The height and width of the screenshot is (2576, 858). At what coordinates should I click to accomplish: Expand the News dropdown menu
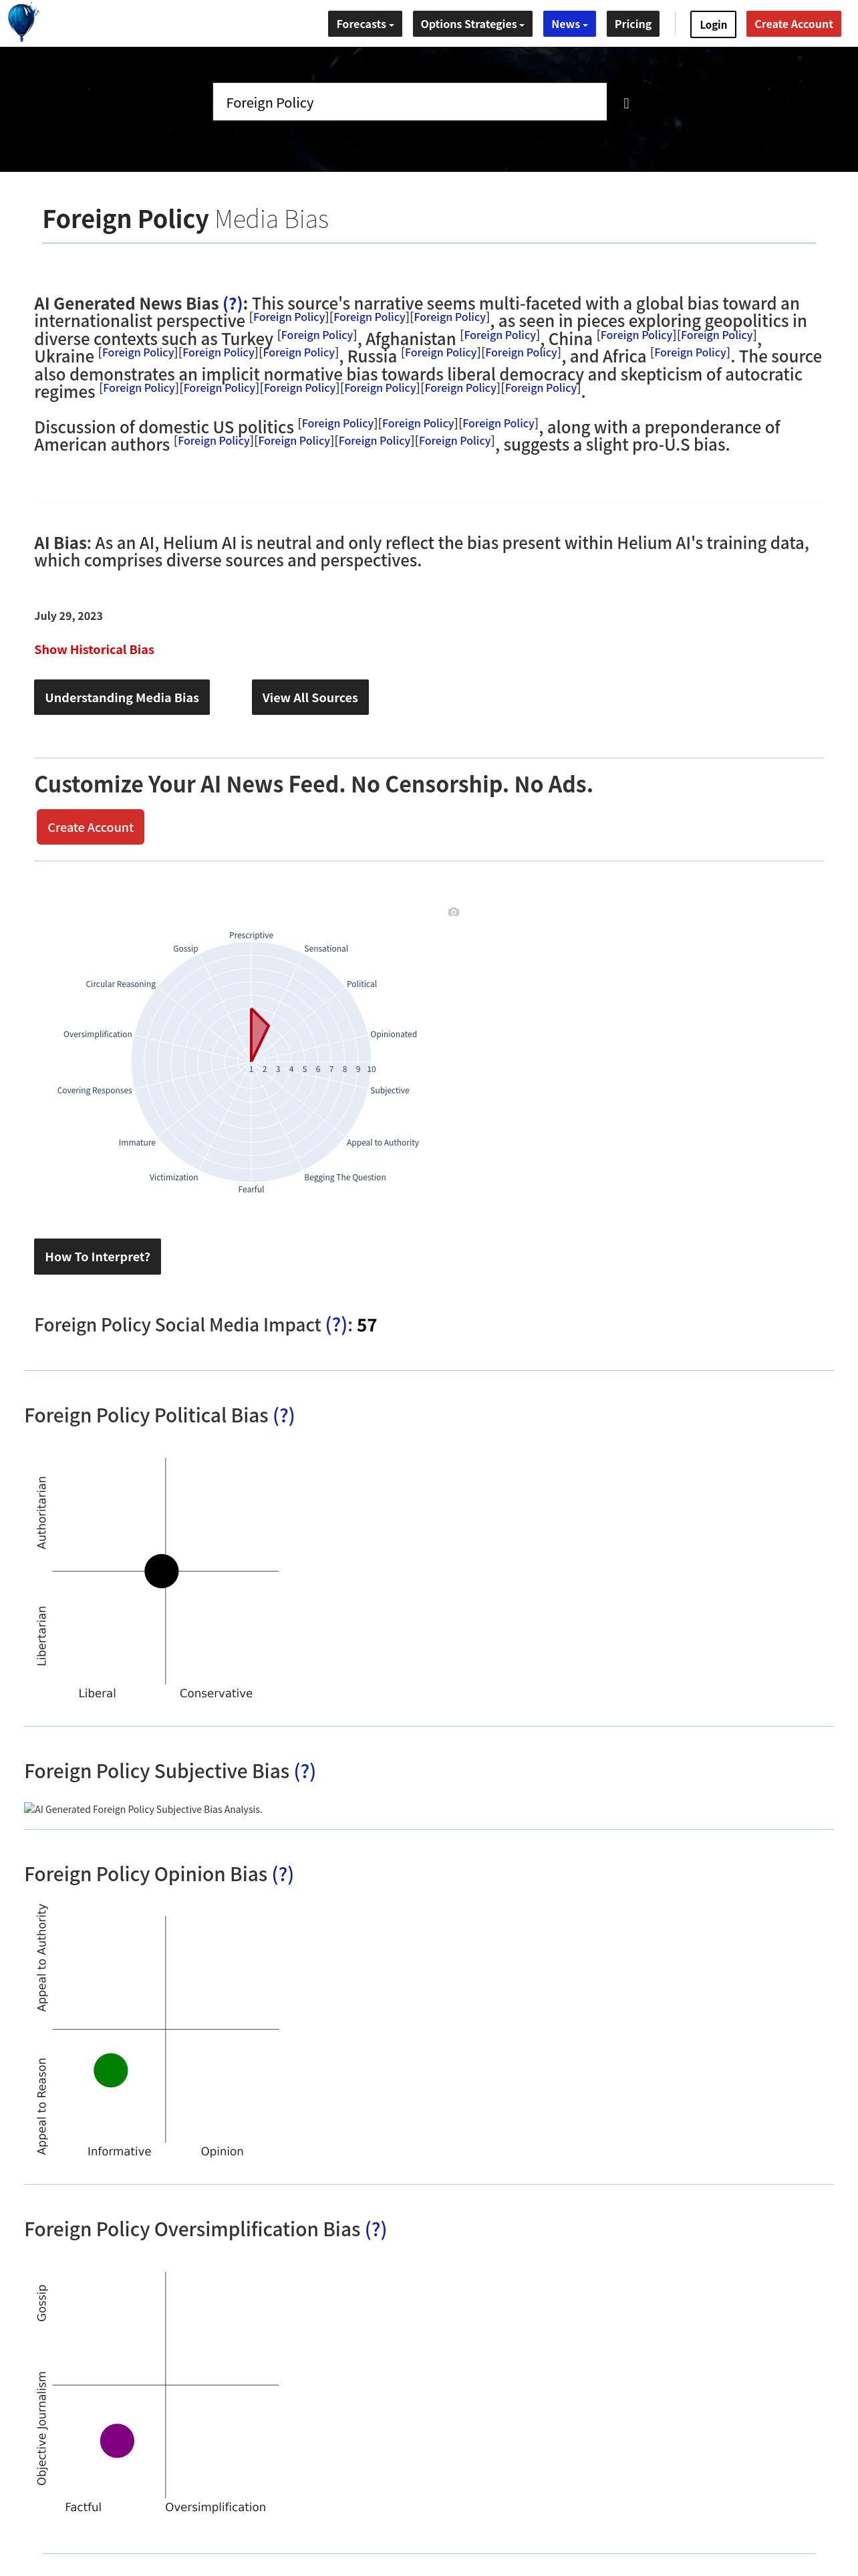[x=569, y=24]
